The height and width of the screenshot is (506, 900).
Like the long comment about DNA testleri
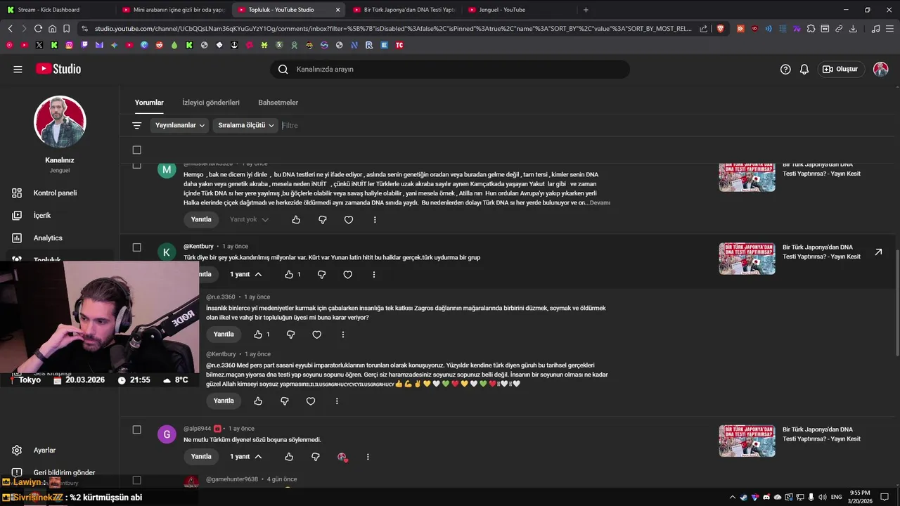click(296, 219)
